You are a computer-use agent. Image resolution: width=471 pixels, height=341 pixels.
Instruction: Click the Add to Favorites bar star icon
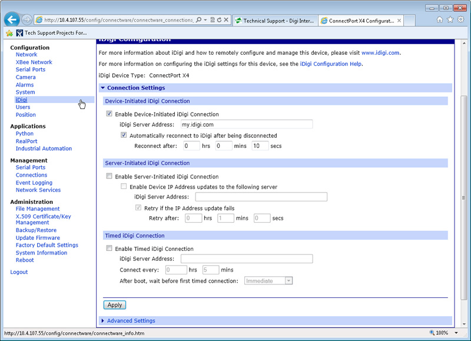tap(9, 33)
